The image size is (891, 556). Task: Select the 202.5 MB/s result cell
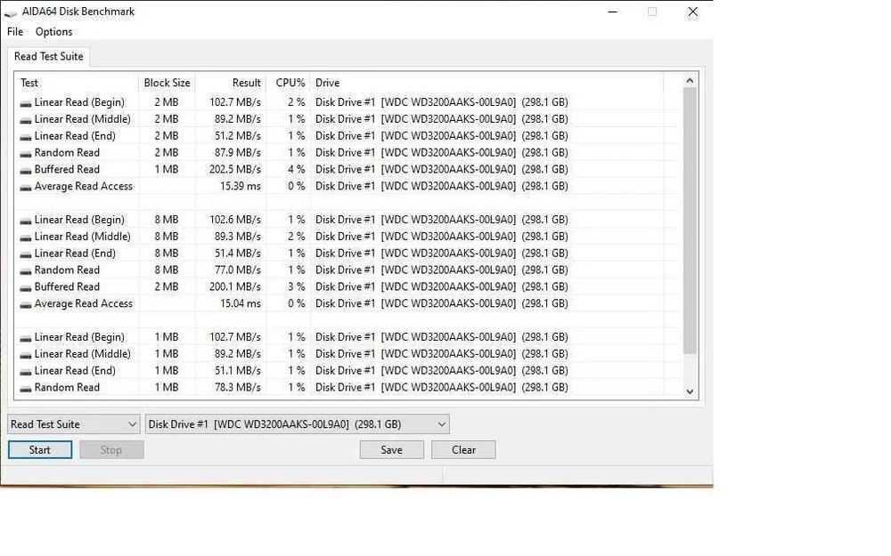click(234, 169)
